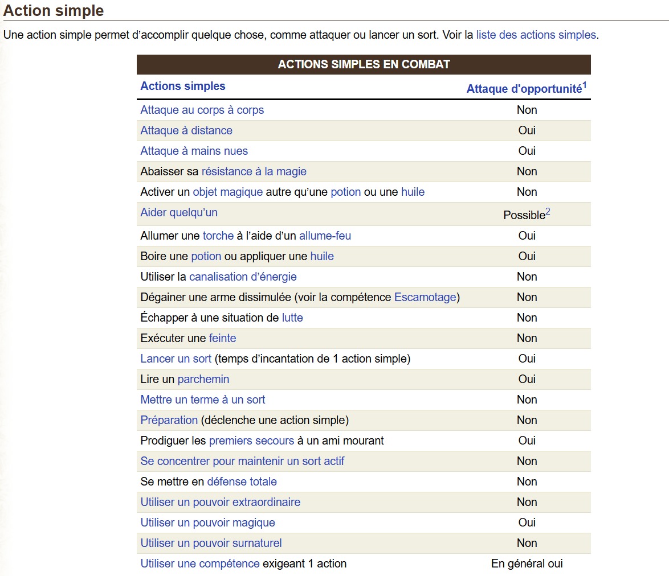Click the 'Aider quelqu'un' link

click(179, 212)
